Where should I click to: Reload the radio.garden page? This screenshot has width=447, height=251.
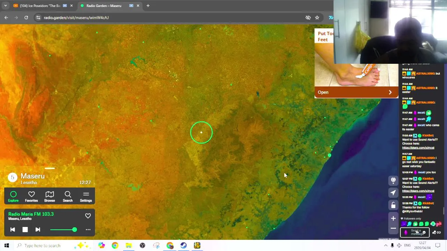[26, 17]
